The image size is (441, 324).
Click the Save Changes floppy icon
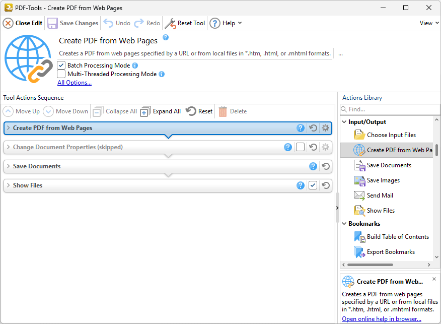(52, 23)
